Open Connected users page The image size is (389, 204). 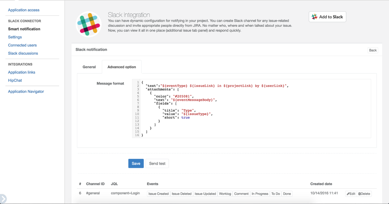click(22, 45)
